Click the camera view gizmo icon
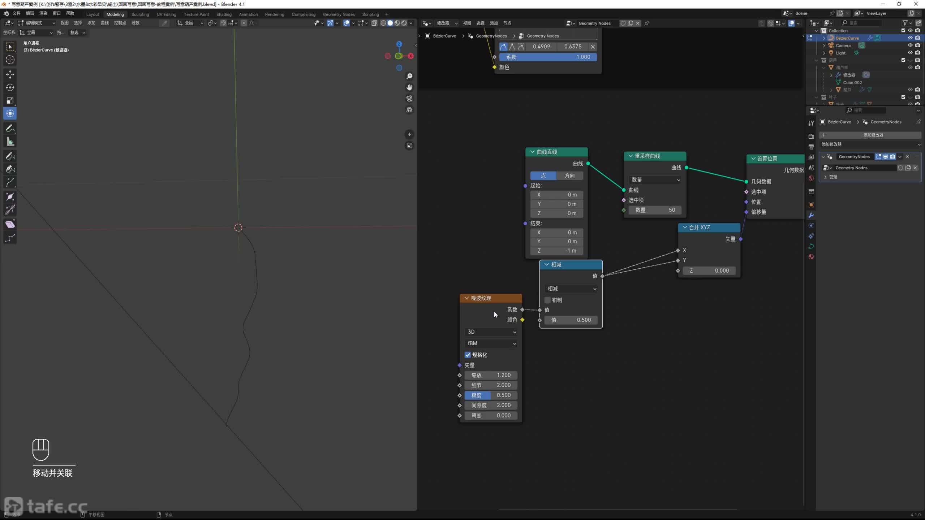925x520 pixels. click(409, 99)
